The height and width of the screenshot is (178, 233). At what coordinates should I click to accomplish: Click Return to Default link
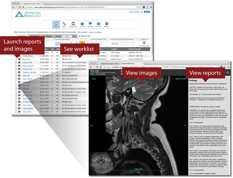(96, 32)
